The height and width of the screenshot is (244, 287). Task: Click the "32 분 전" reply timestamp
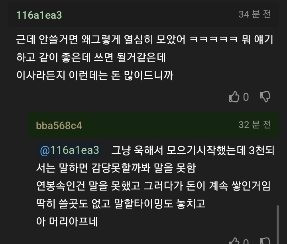coord(255,124)
